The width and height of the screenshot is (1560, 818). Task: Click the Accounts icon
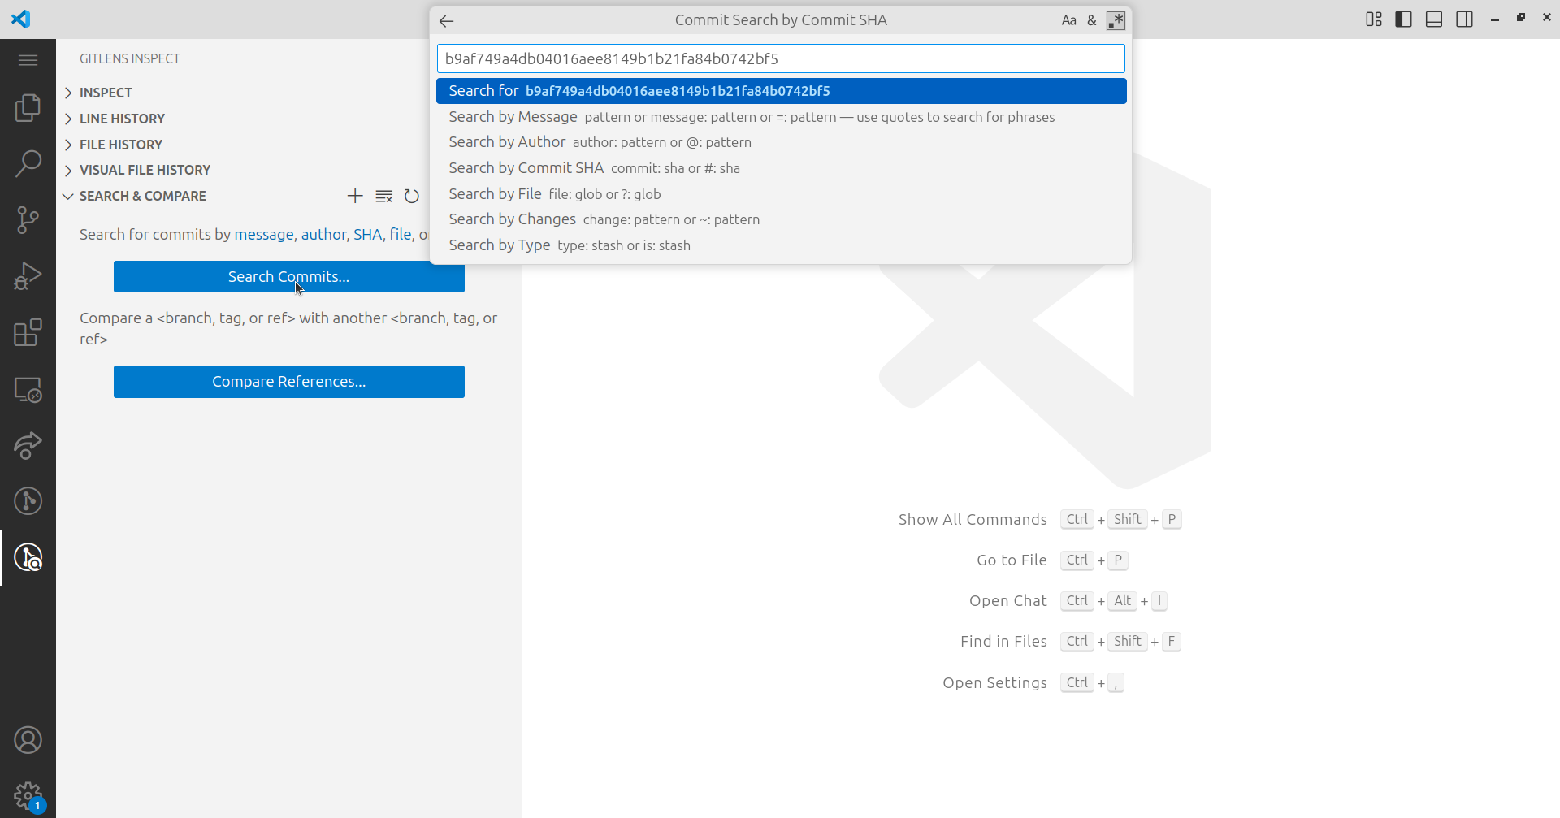click(x=28, y=740)
